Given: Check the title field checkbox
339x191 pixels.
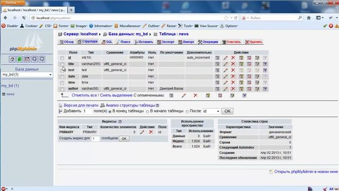Looking at the screenshot, I should (x=63, y=64).
